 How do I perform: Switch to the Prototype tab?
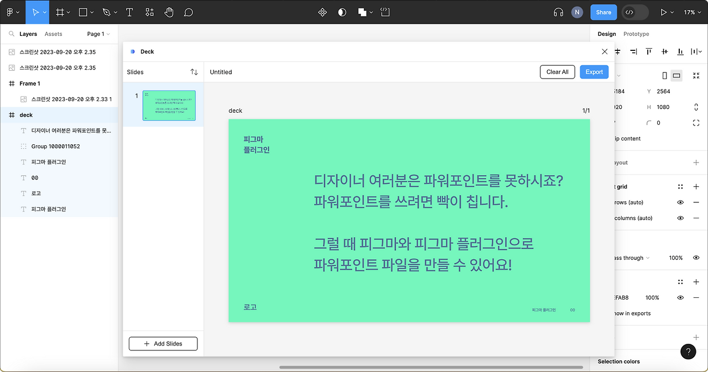point(636,34)
